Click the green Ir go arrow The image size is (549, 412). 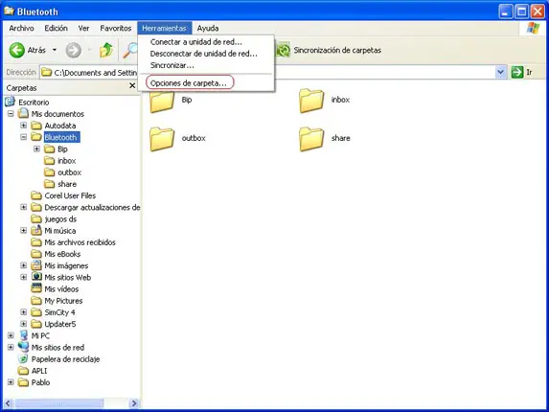[516, 72]
